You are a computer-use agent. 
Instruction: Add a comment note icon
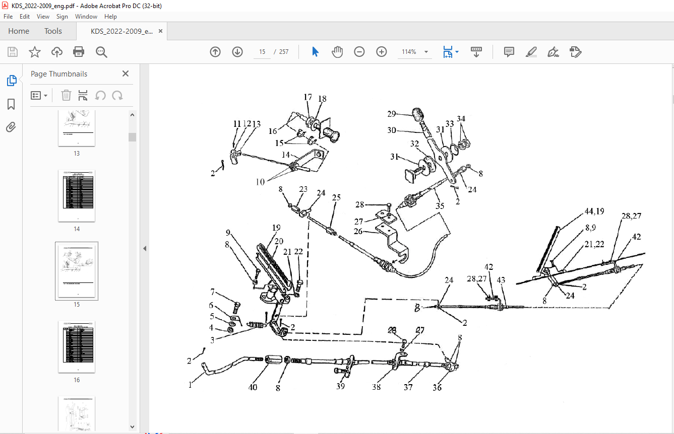point(509,52)
